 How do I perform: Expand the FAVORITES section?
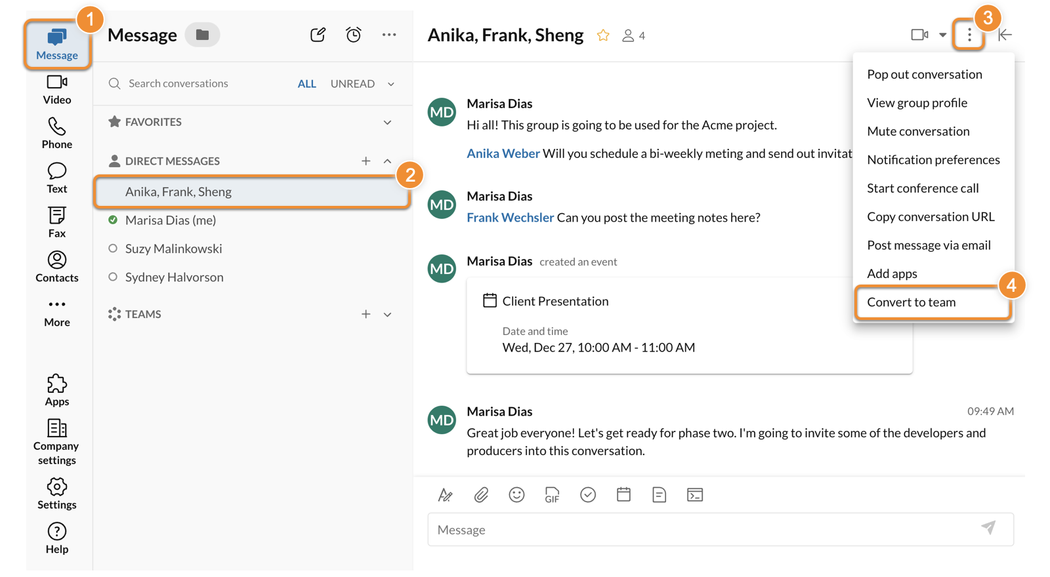point(387,123)
